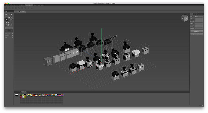
Task: Click the back arrow navigation button
Action: click(x=16, y=12)
